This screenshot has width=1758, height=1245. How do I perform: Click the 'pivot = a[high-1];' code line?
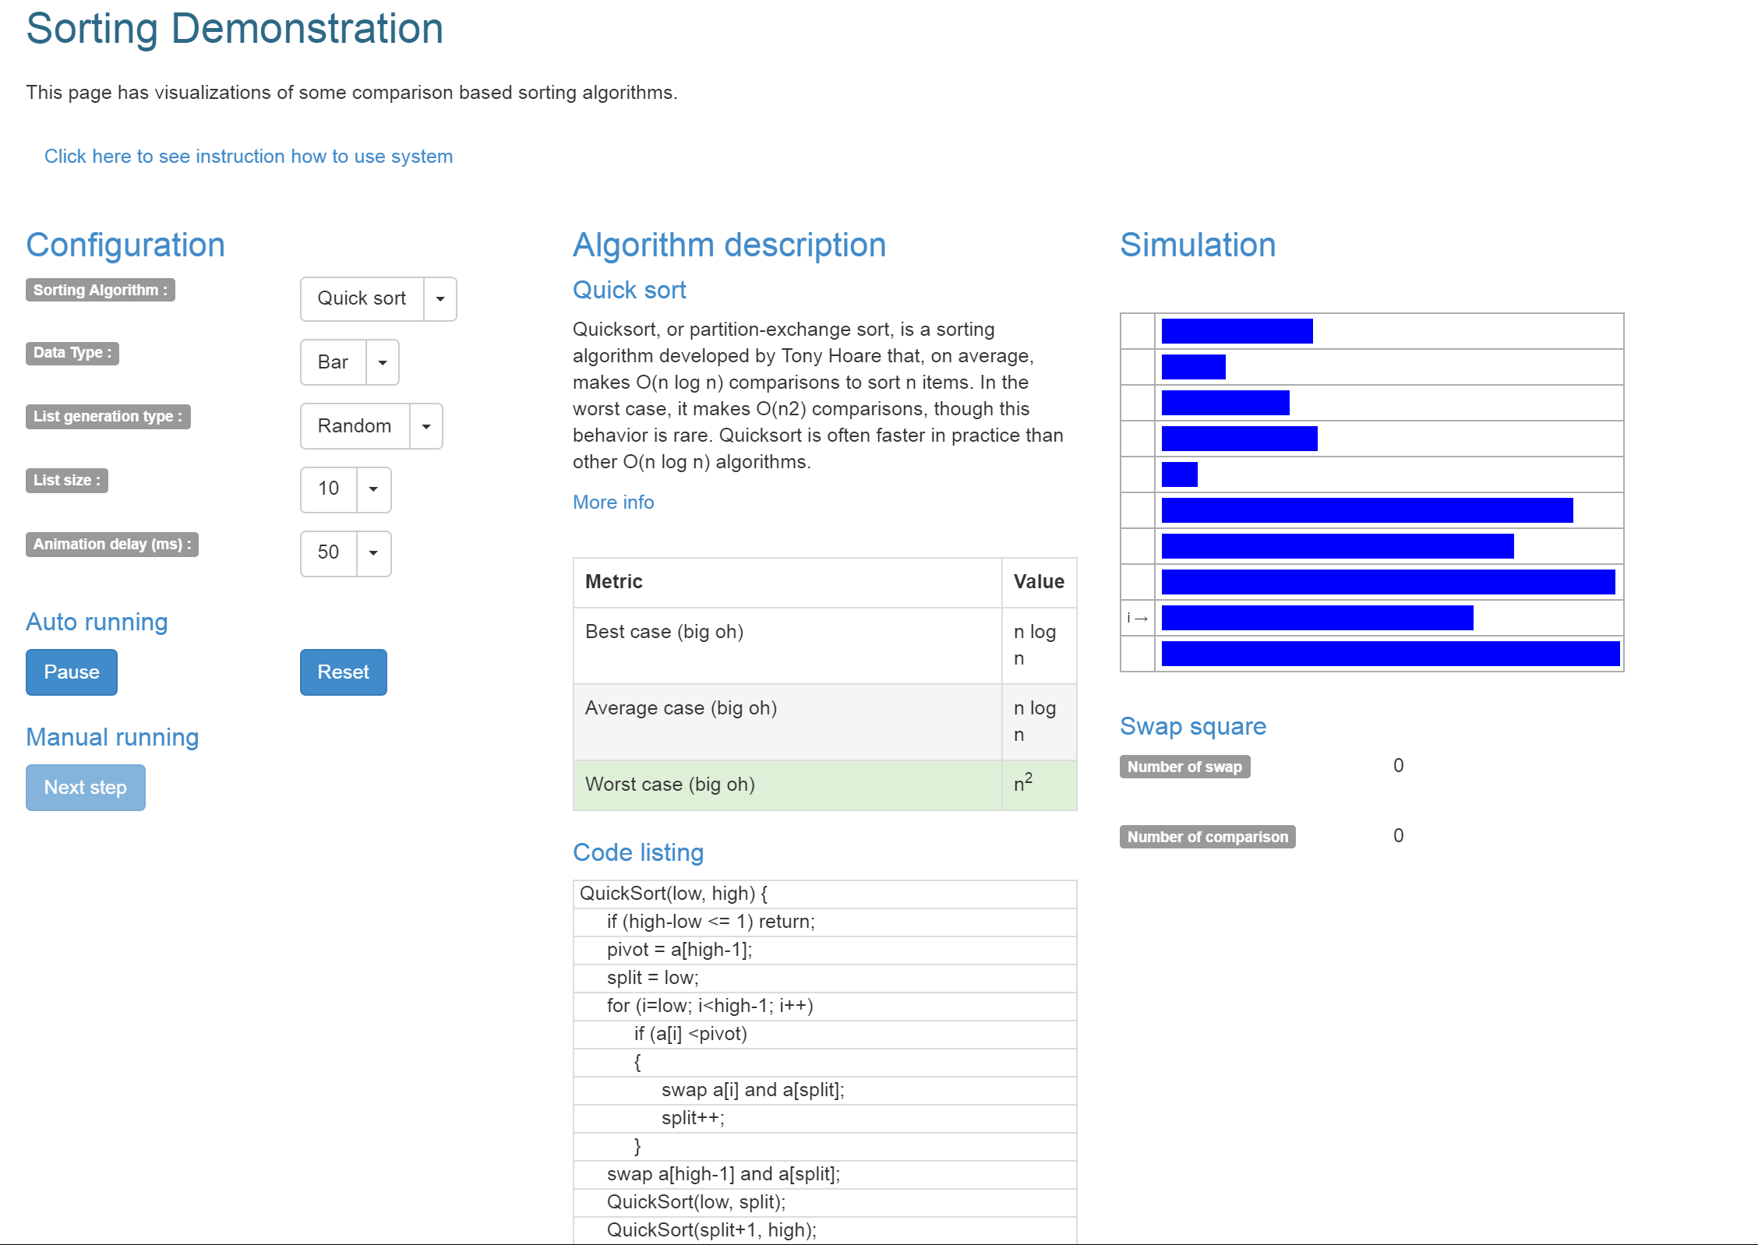[680, 950]
